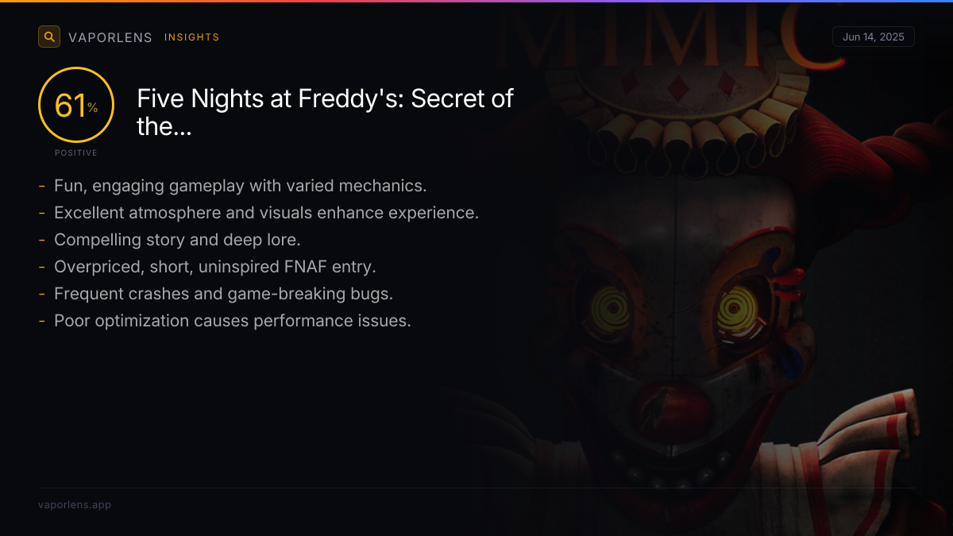Select the 'Frequent crashes and game-breaking bugs' point
The image size is (953, 536).
tap(223, 294)
